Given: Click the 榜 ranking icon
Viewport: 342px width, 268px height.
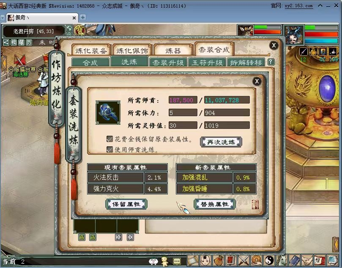Looking at the screenshot, I should click(x=14, y=42).
